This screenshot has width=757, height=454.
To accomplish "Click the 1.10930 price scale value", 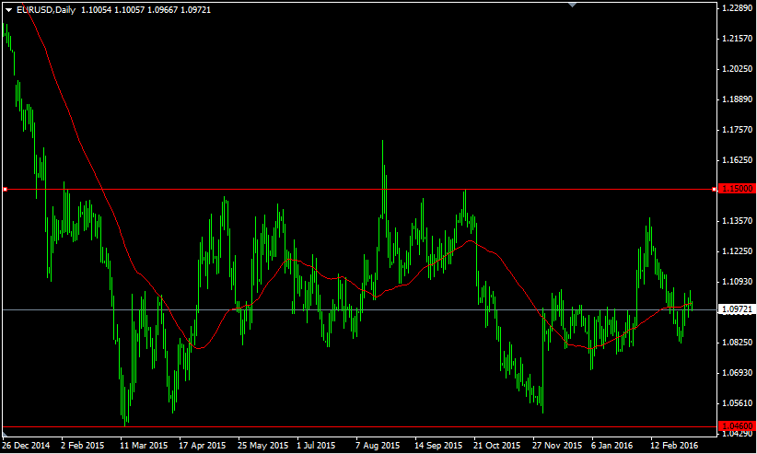I will coord(738,282).
